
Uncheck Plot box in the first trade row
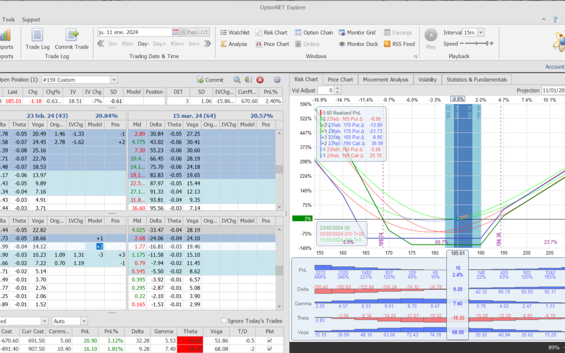(x=269, y=340)
